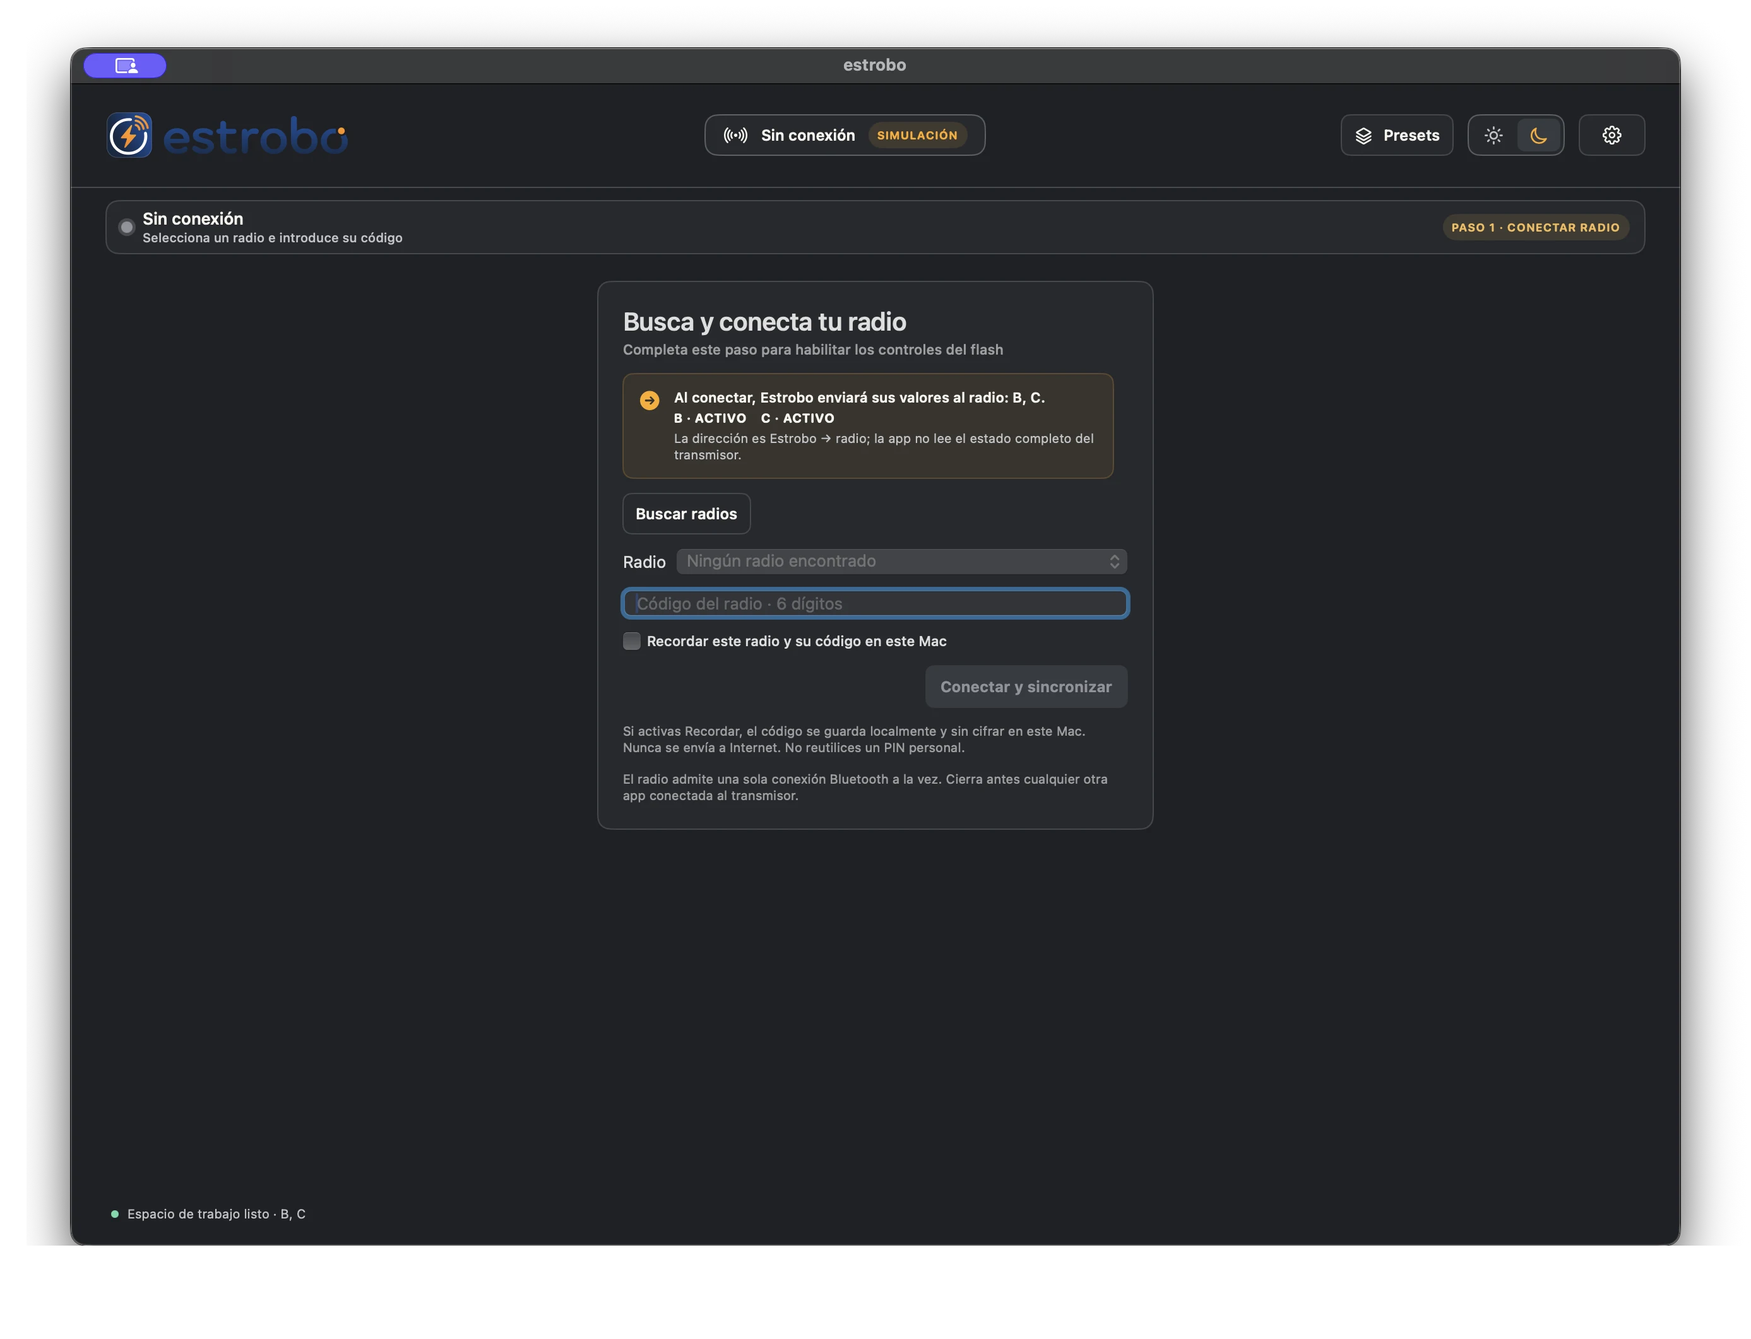Click Selecciona un radio e introduce su código
This screenshot has height=1339, width=1751.
click(x=273, y=237)
